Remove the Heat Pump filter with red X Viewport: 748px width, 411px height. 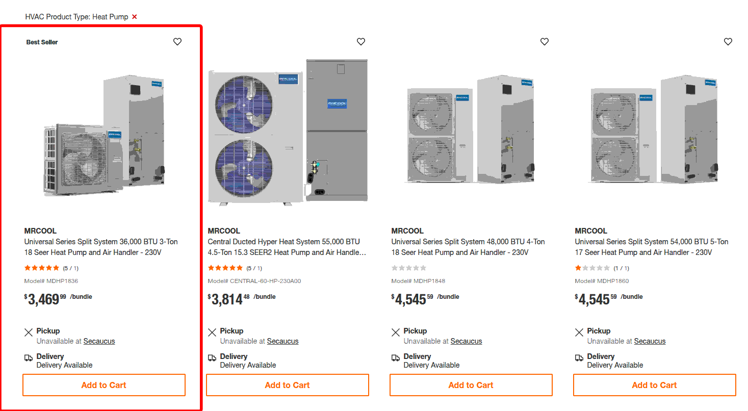coord(135,17)
